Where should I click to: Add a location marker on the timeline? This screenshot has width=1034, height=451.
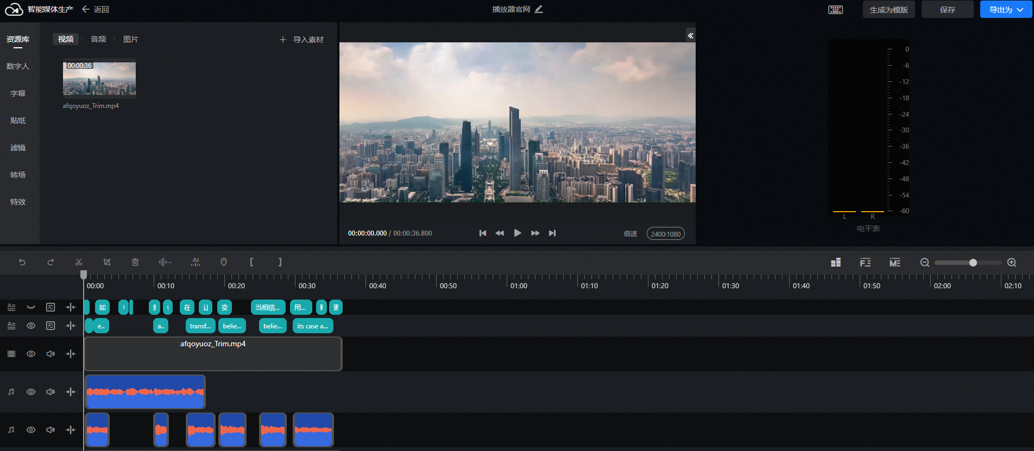pyautogui.click(x=224, y=262)
